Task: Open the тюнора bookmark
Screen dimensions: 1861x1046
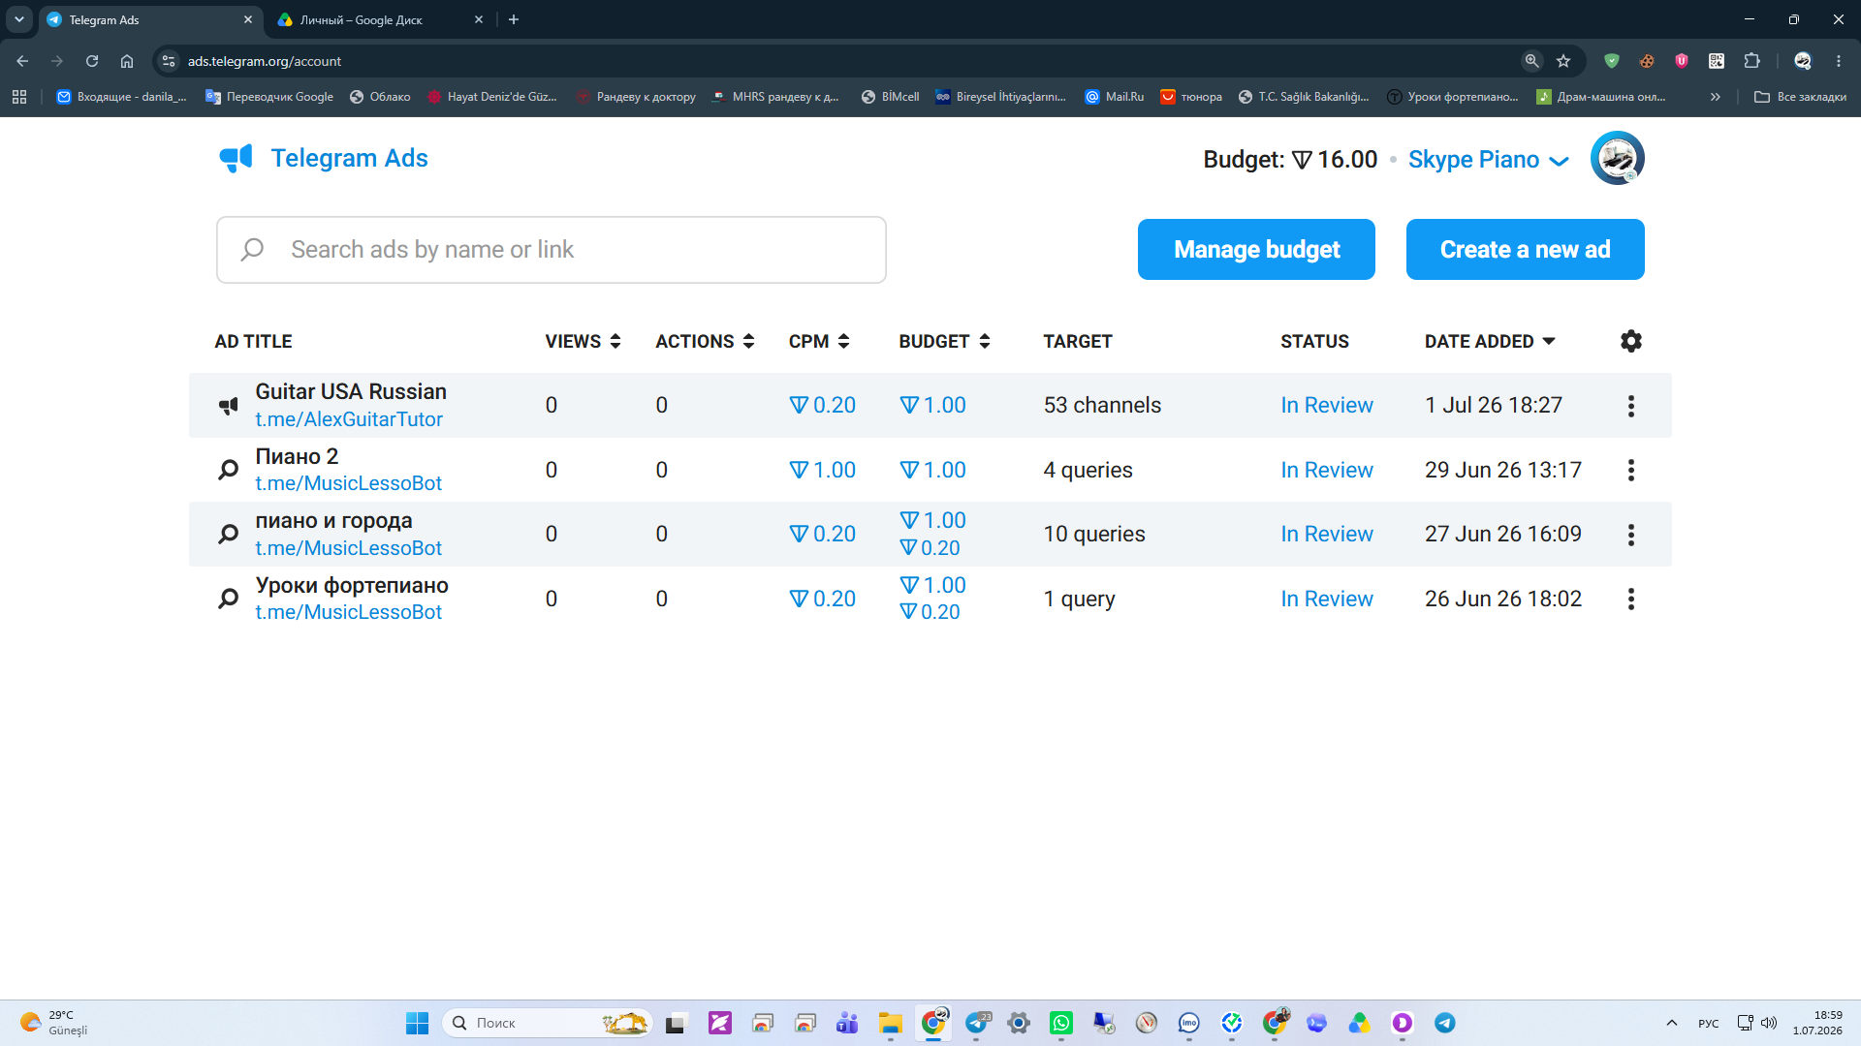Action: (1191, 97)
